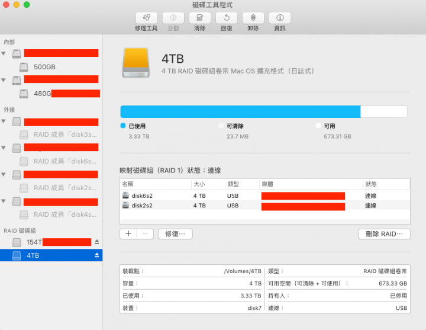Select RAID 成員 disk2s member row
426x330 pixels.
[x=51, y=188]
